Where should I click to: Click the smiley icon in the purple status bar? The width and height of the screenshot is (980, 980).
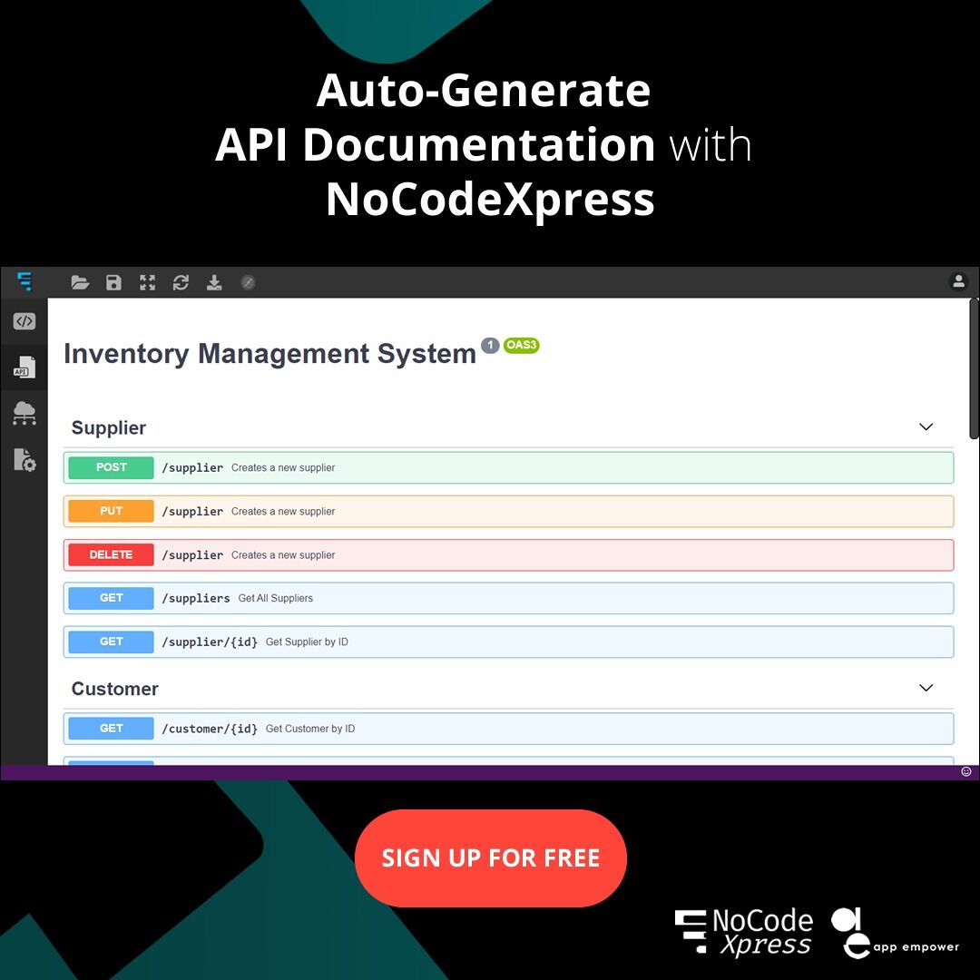(x=965, y=771)
